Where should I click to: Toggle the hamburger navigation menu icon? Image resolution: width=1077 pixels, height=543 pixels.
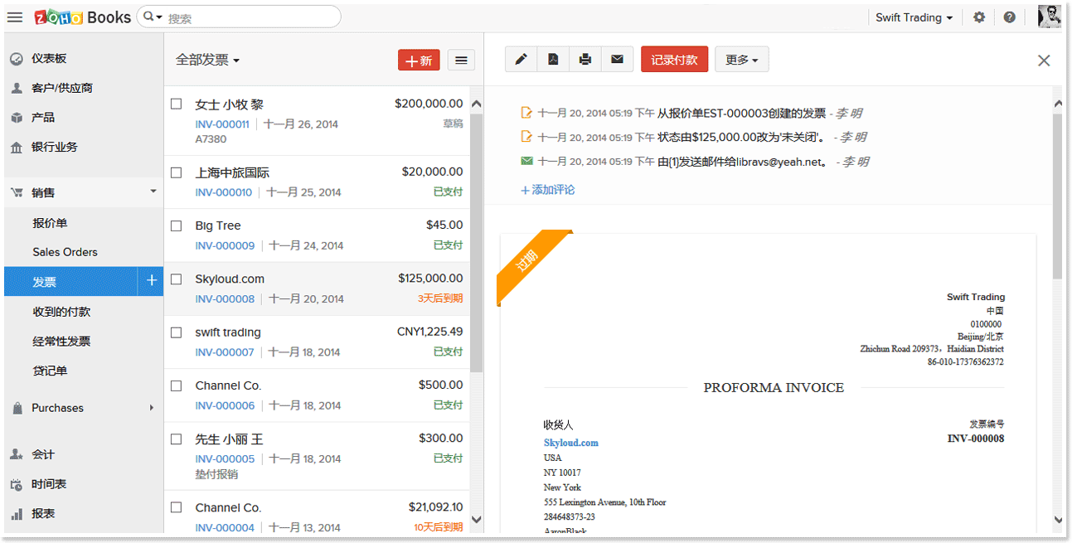coord(15,17)
